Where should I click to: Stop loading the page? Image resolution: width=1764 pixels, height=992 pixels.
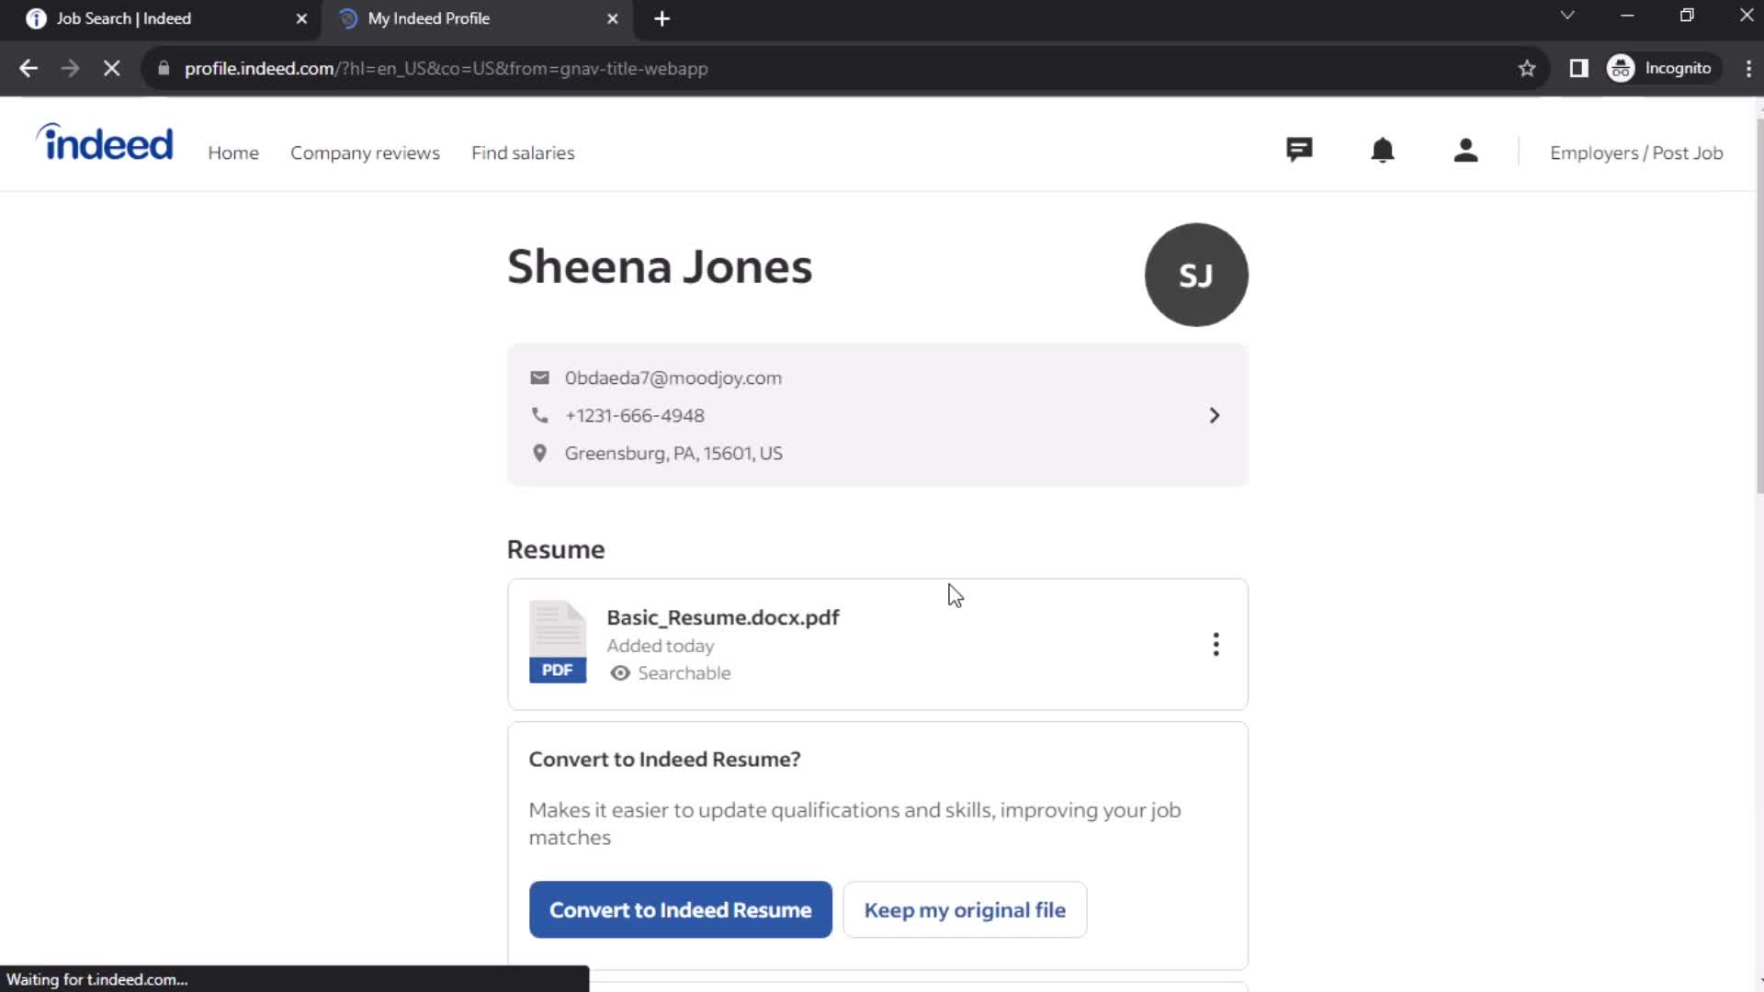pos(111,68)
